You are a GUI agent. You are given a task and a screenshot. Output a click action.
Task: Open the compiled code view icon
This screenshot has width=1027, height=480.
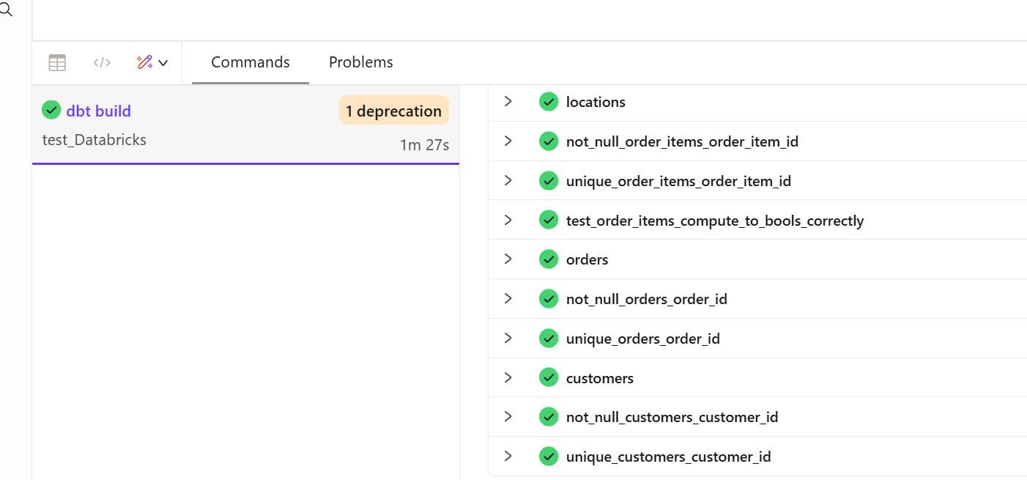(x=102, y=63)
